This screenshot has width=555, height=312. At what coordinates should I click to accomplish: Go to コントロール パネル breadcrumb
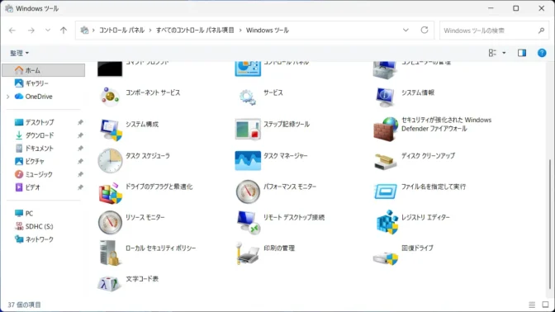coord(121,31)
